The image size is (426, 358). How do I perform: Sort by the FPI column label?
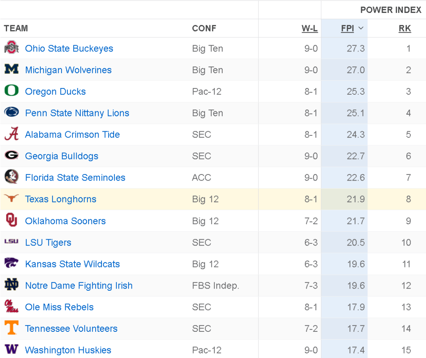347,28
